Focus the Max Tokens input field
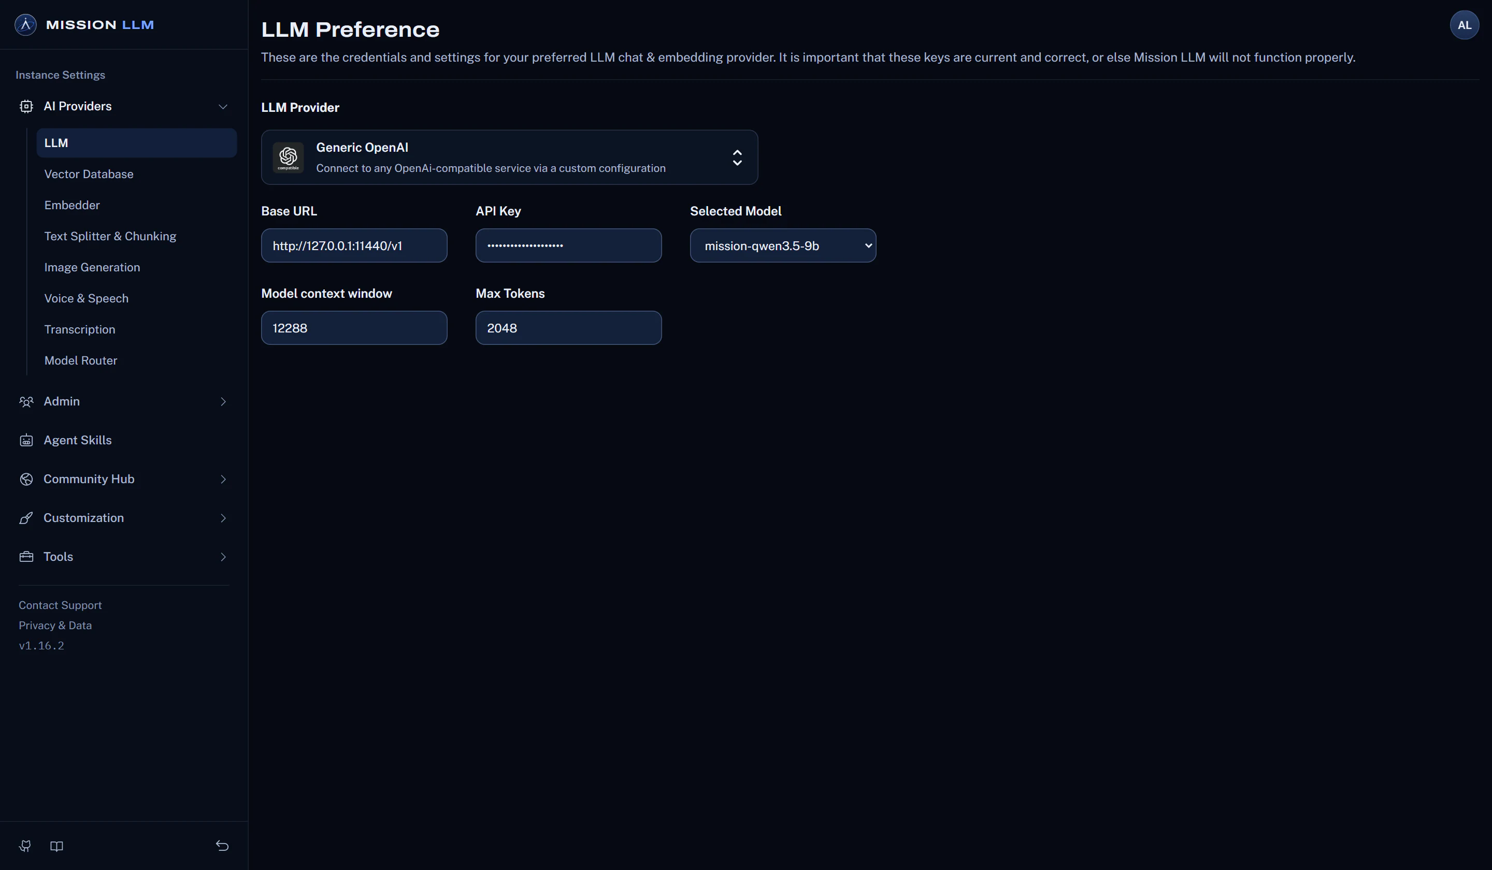Image resolution: width=1492 pixels, height=870 pixels. click(x=568, y=328)
